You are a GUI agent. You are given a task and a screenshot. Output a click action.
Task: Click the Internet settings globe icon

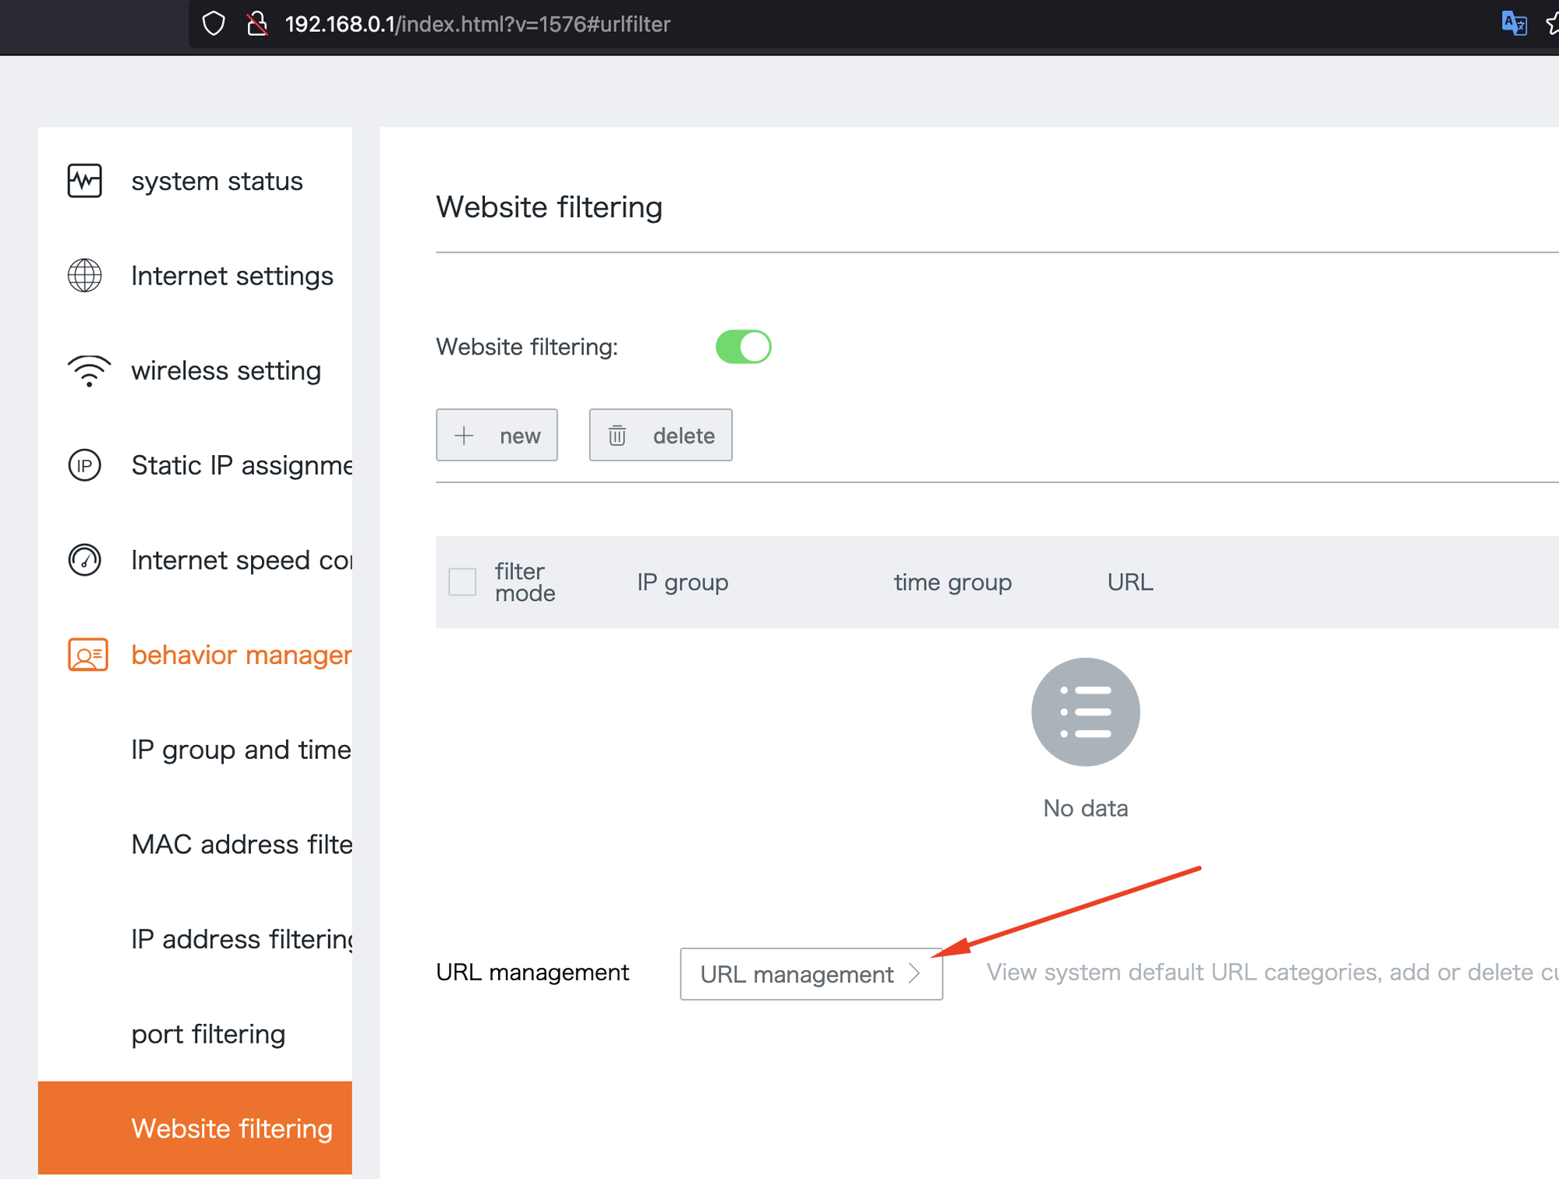[85, 276]
